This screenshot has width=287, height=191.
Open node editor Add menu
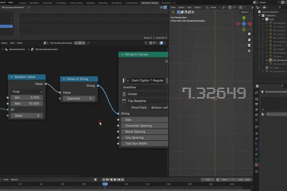pyautogui.click(x=12, y=43)
